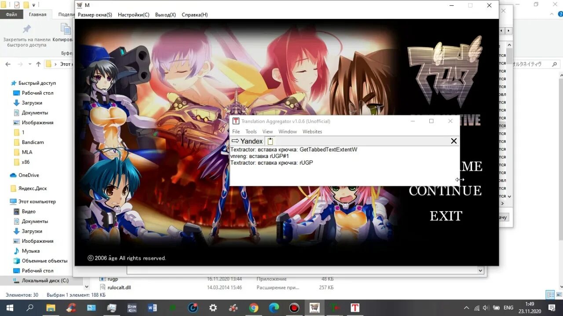Click the clipboard icon beside Yandex
This screenshot has height=316, width=563.
coord(271,141)
